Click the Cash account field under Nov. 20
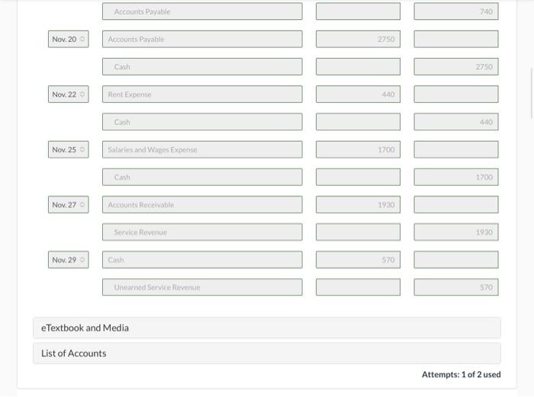 tap(202, 67)
